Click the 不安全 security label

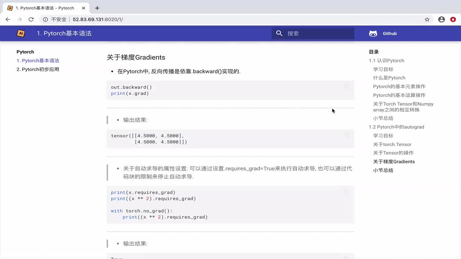coord(59,19)
